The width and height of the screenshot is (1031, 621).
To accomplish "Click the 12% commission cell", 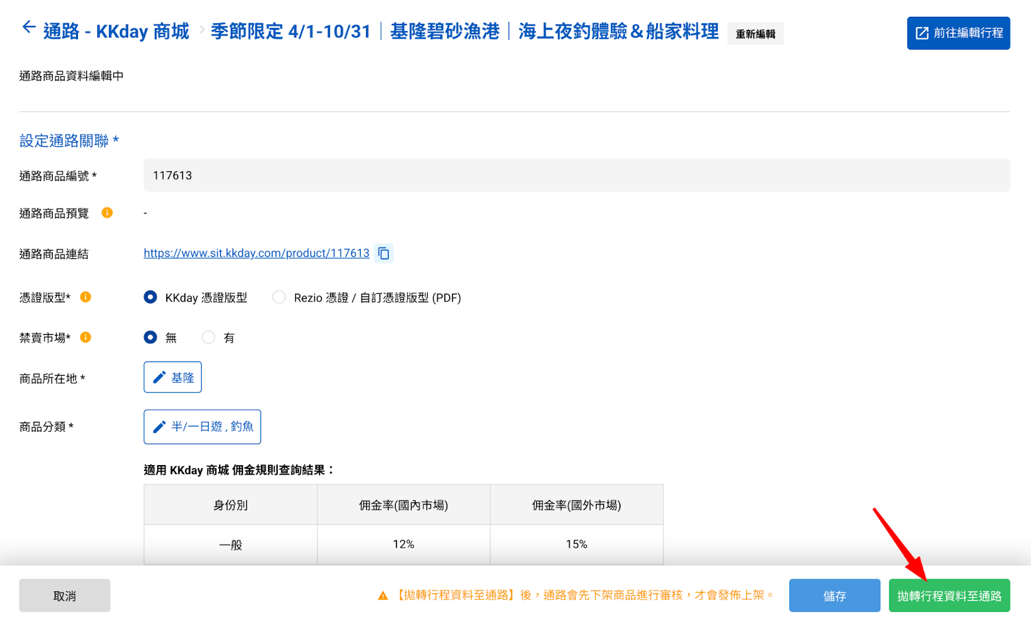I will tap(403, 544).
